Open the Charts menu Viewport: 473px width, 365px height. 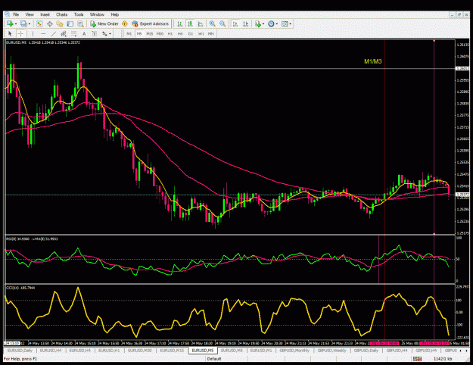coord(61,14)
